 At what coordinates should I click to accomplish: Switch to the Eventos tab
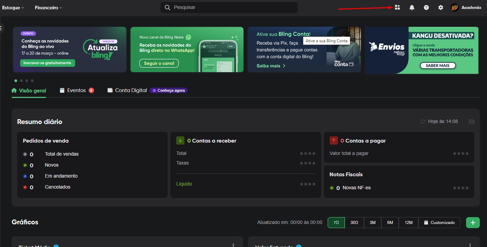click(x=76, y=90)
